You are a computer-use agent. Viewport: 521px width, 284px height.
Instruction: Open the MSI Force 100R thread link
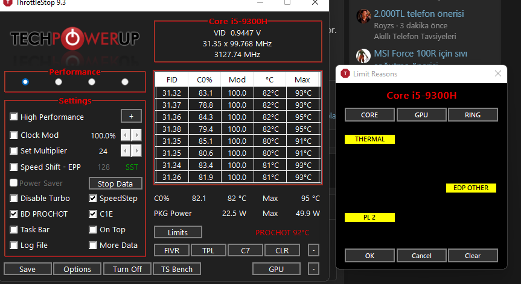click(x=420, y=54)
